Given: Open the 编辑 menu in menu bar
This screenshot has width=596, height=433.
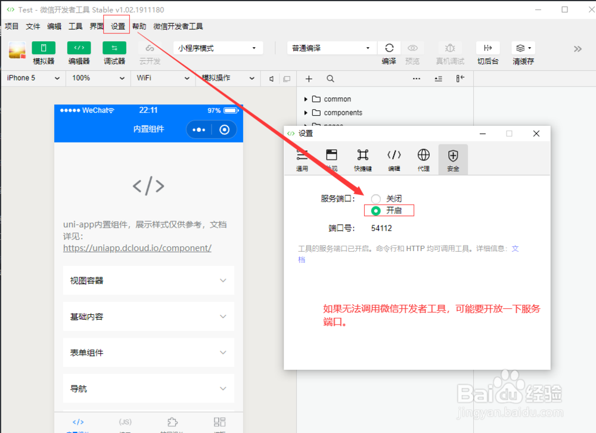Looking at the screenshot, I should (54, 26).
